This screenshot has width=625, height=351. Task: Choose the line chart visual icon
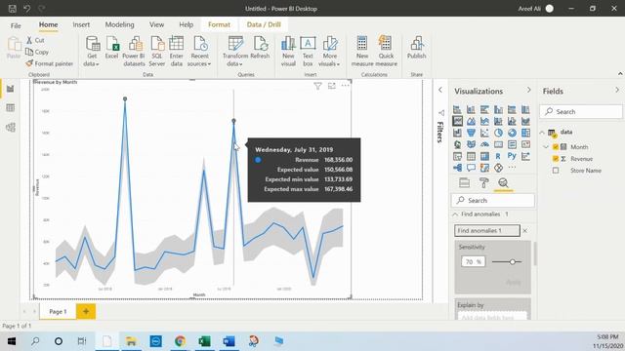click(457, 121)
